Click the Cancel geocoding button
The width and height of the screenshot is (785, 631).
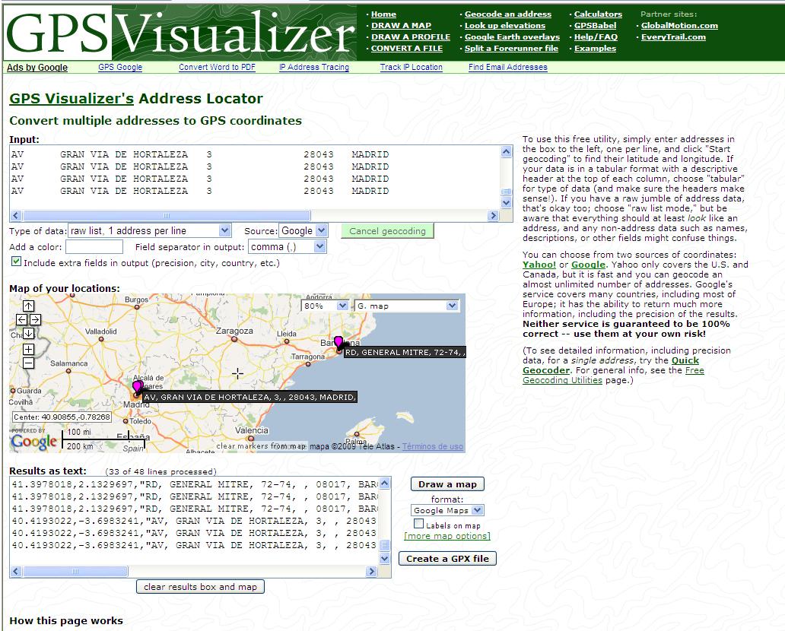(387, 231)
